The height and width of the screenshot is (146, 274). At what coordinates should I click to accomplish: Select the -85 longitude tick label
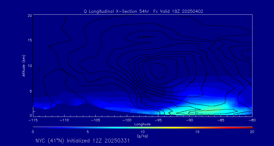click(221, 120)
